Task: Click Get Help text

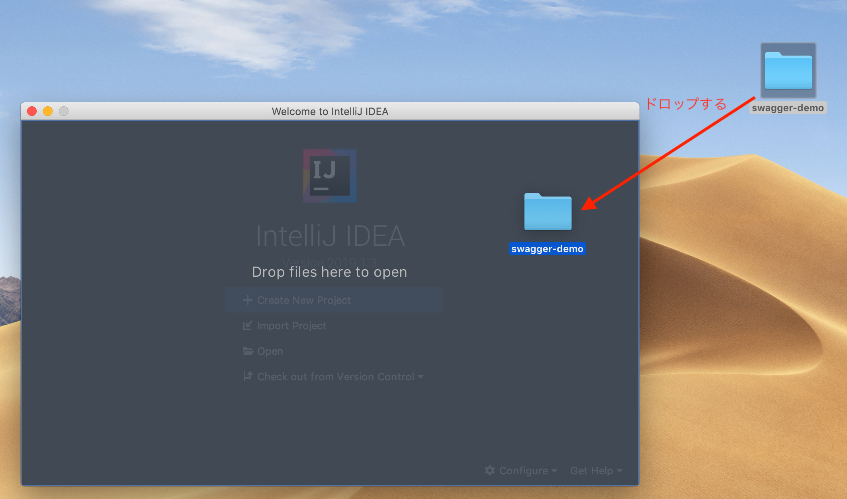Action: [x=591, y=471]
